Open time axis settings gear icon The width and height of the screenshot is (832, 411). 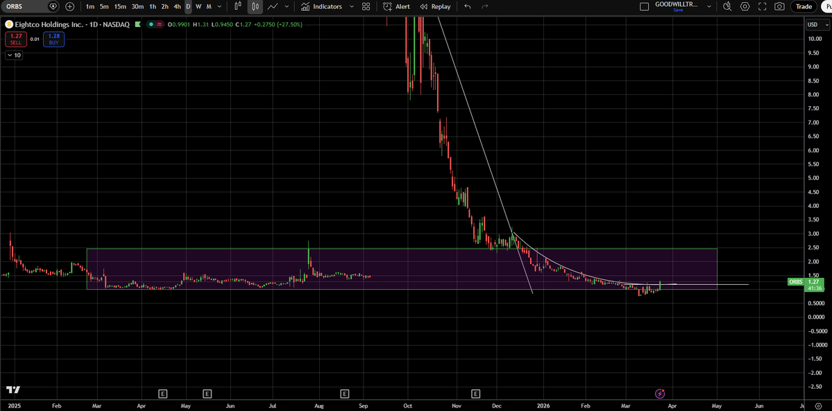coord(817,405)
